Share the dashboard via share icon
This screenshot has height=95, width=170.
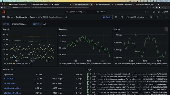click(66, 17)
